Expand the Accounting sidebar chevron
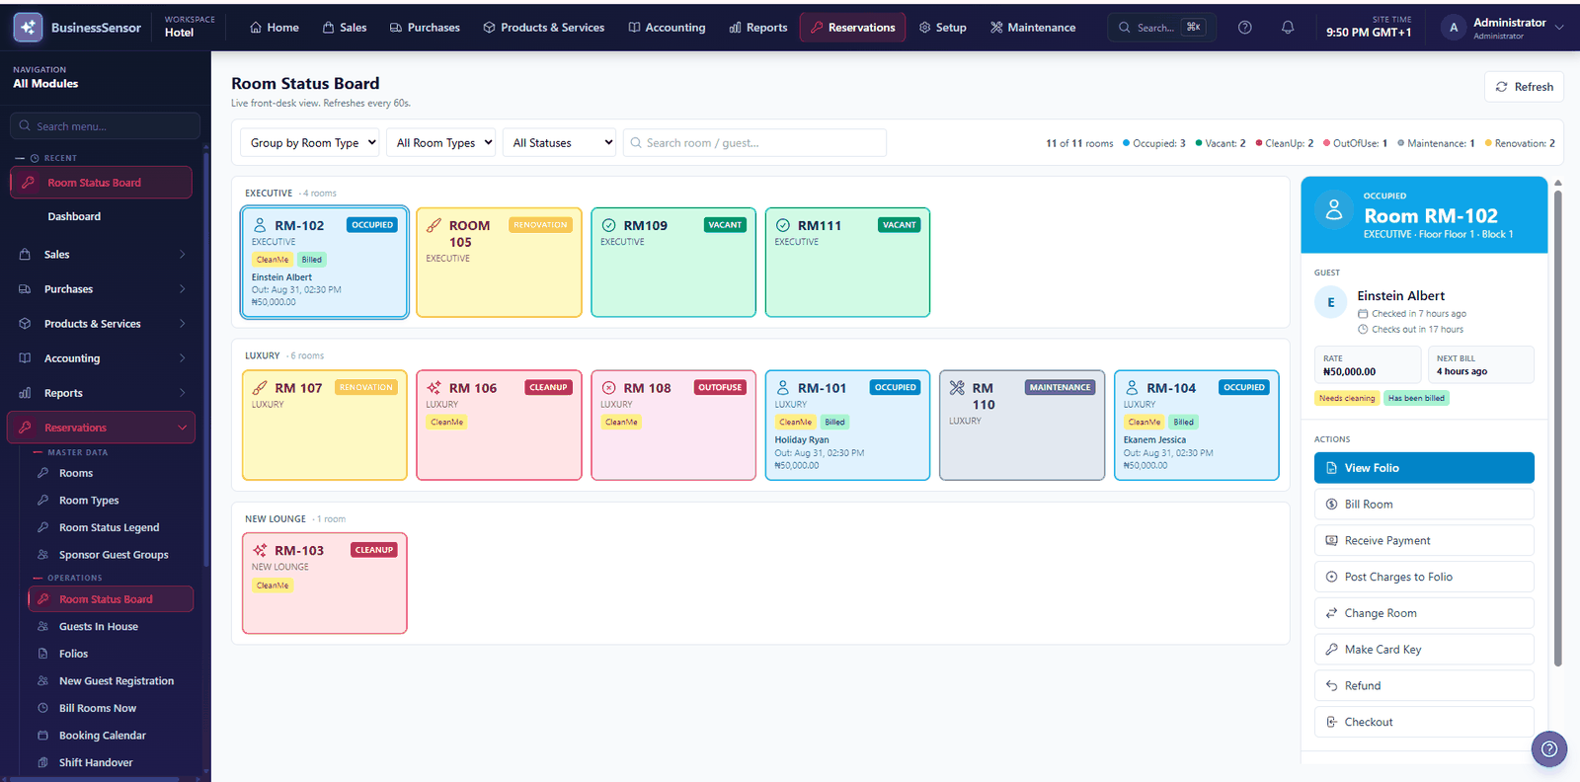The width and height of the screenshot is (1580, 782). click(183, 358)
